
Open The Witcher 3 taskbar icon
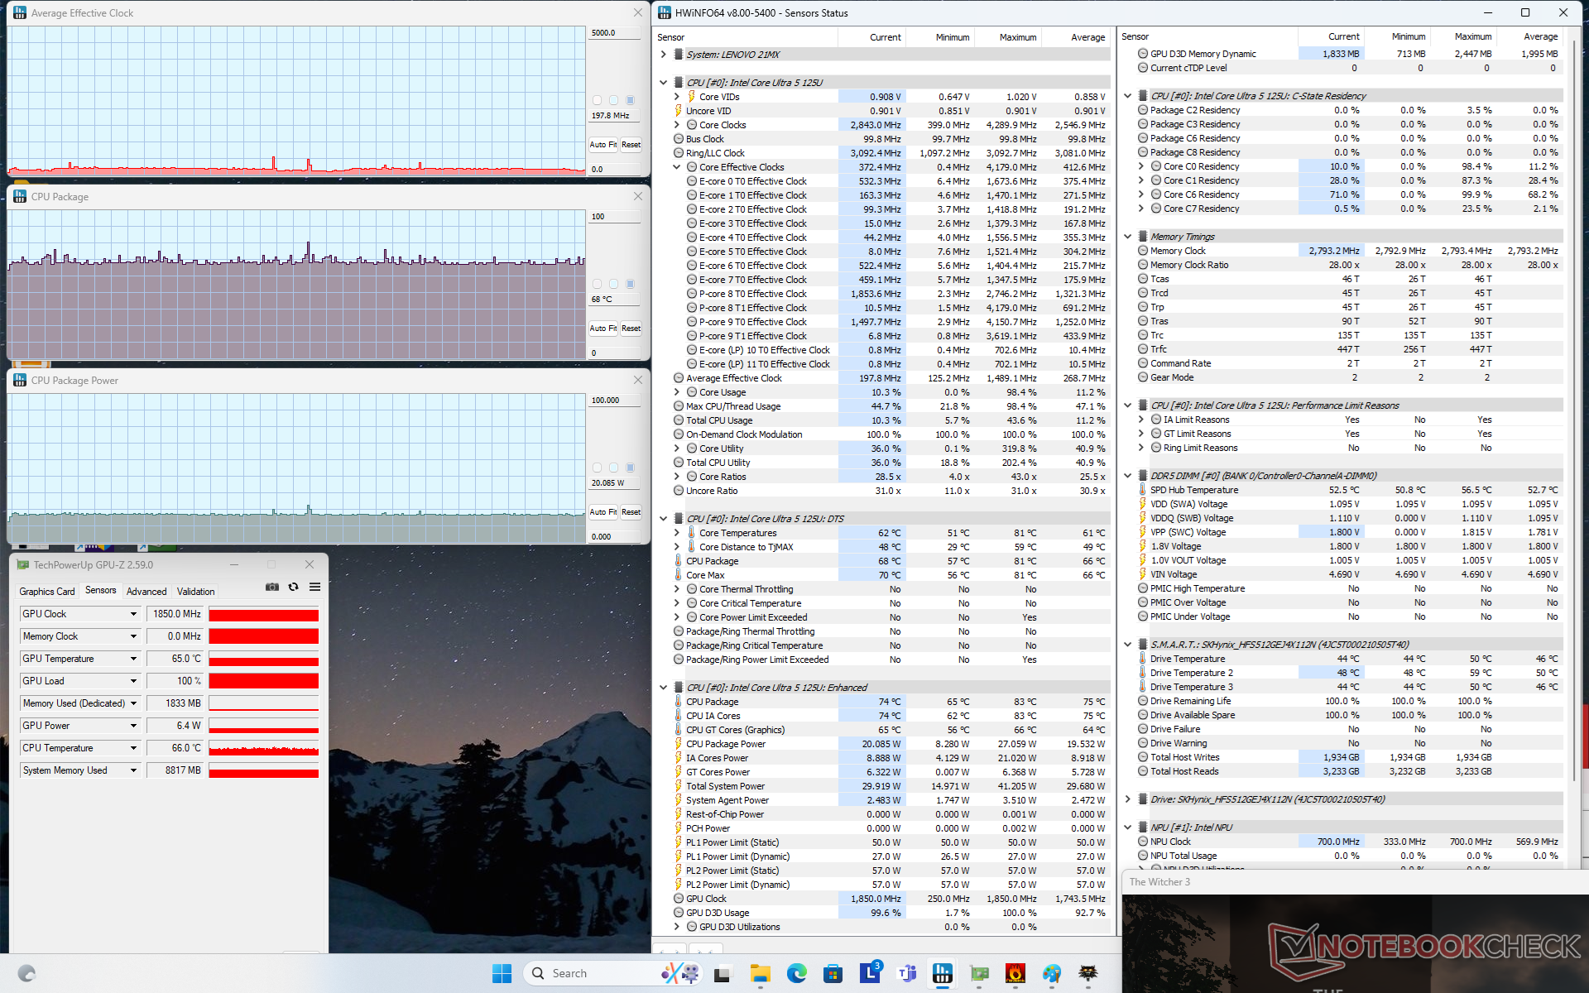point(1088,973)
